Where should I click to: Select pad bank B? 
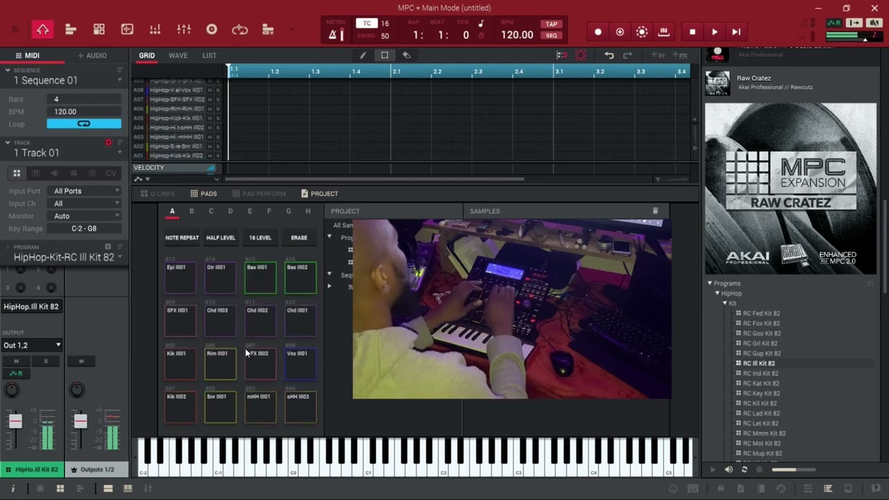192,211
